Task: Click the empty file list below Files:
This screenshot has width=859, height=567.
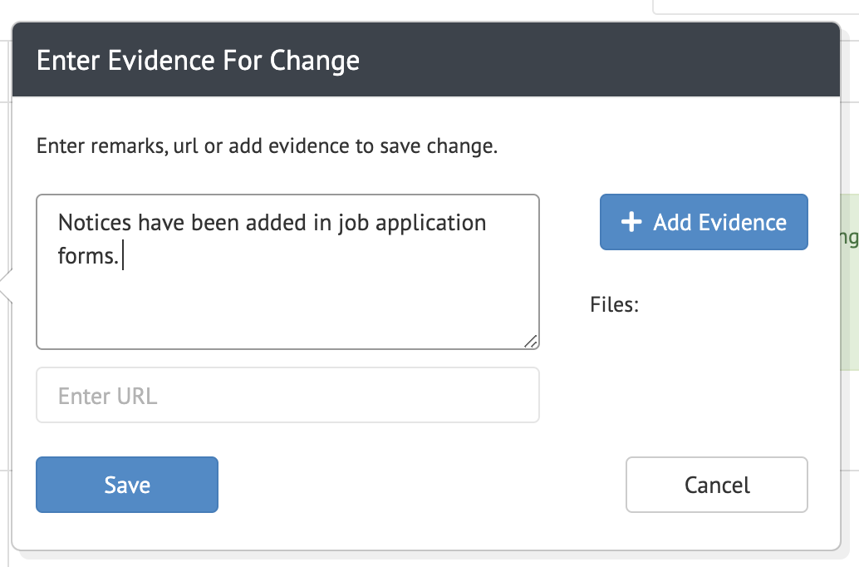Action: point(698,349)
